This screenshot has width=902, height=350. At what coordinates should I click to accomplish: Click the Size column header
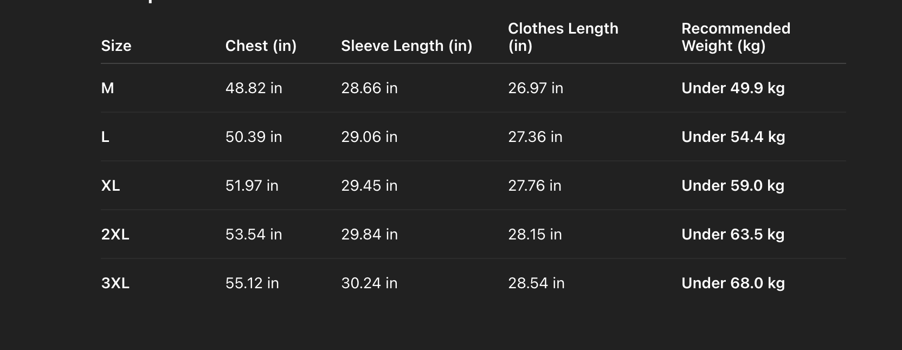coord(116,46)
